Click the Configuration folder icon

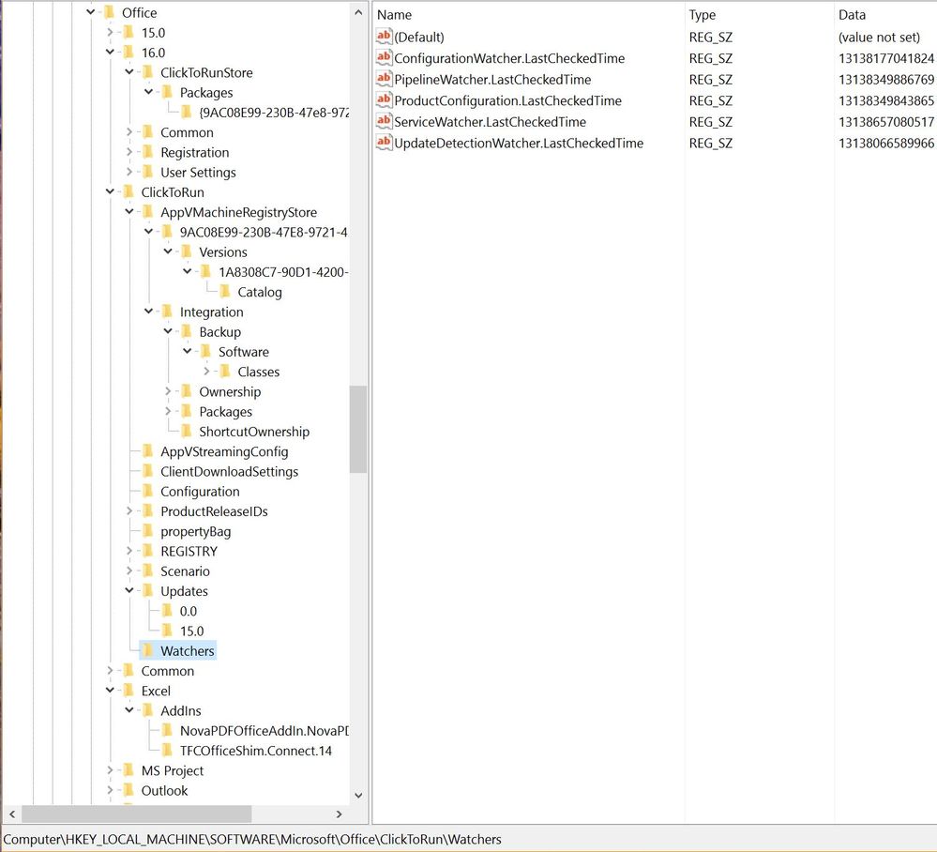click(147, 491)
